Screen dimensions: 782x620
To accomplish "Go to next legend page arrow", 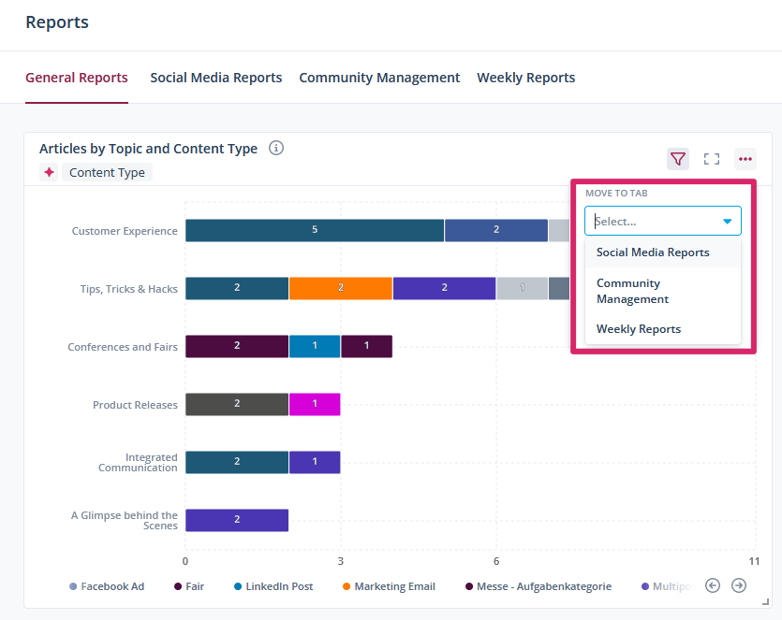I will tap(739, 585).
